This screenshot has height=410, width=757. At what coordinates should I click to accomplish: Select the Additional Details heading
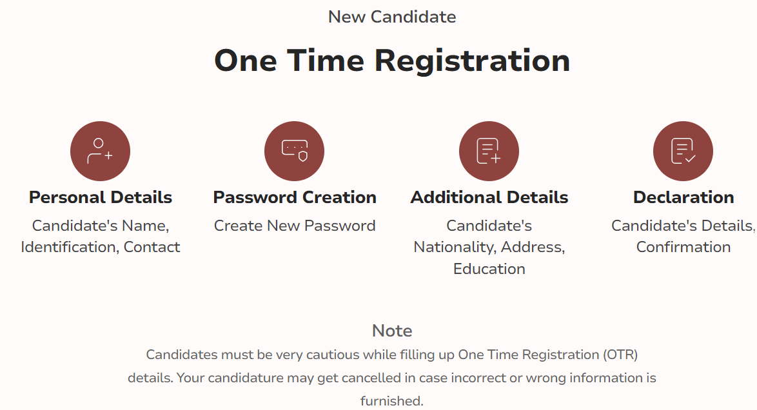(489, 197)
